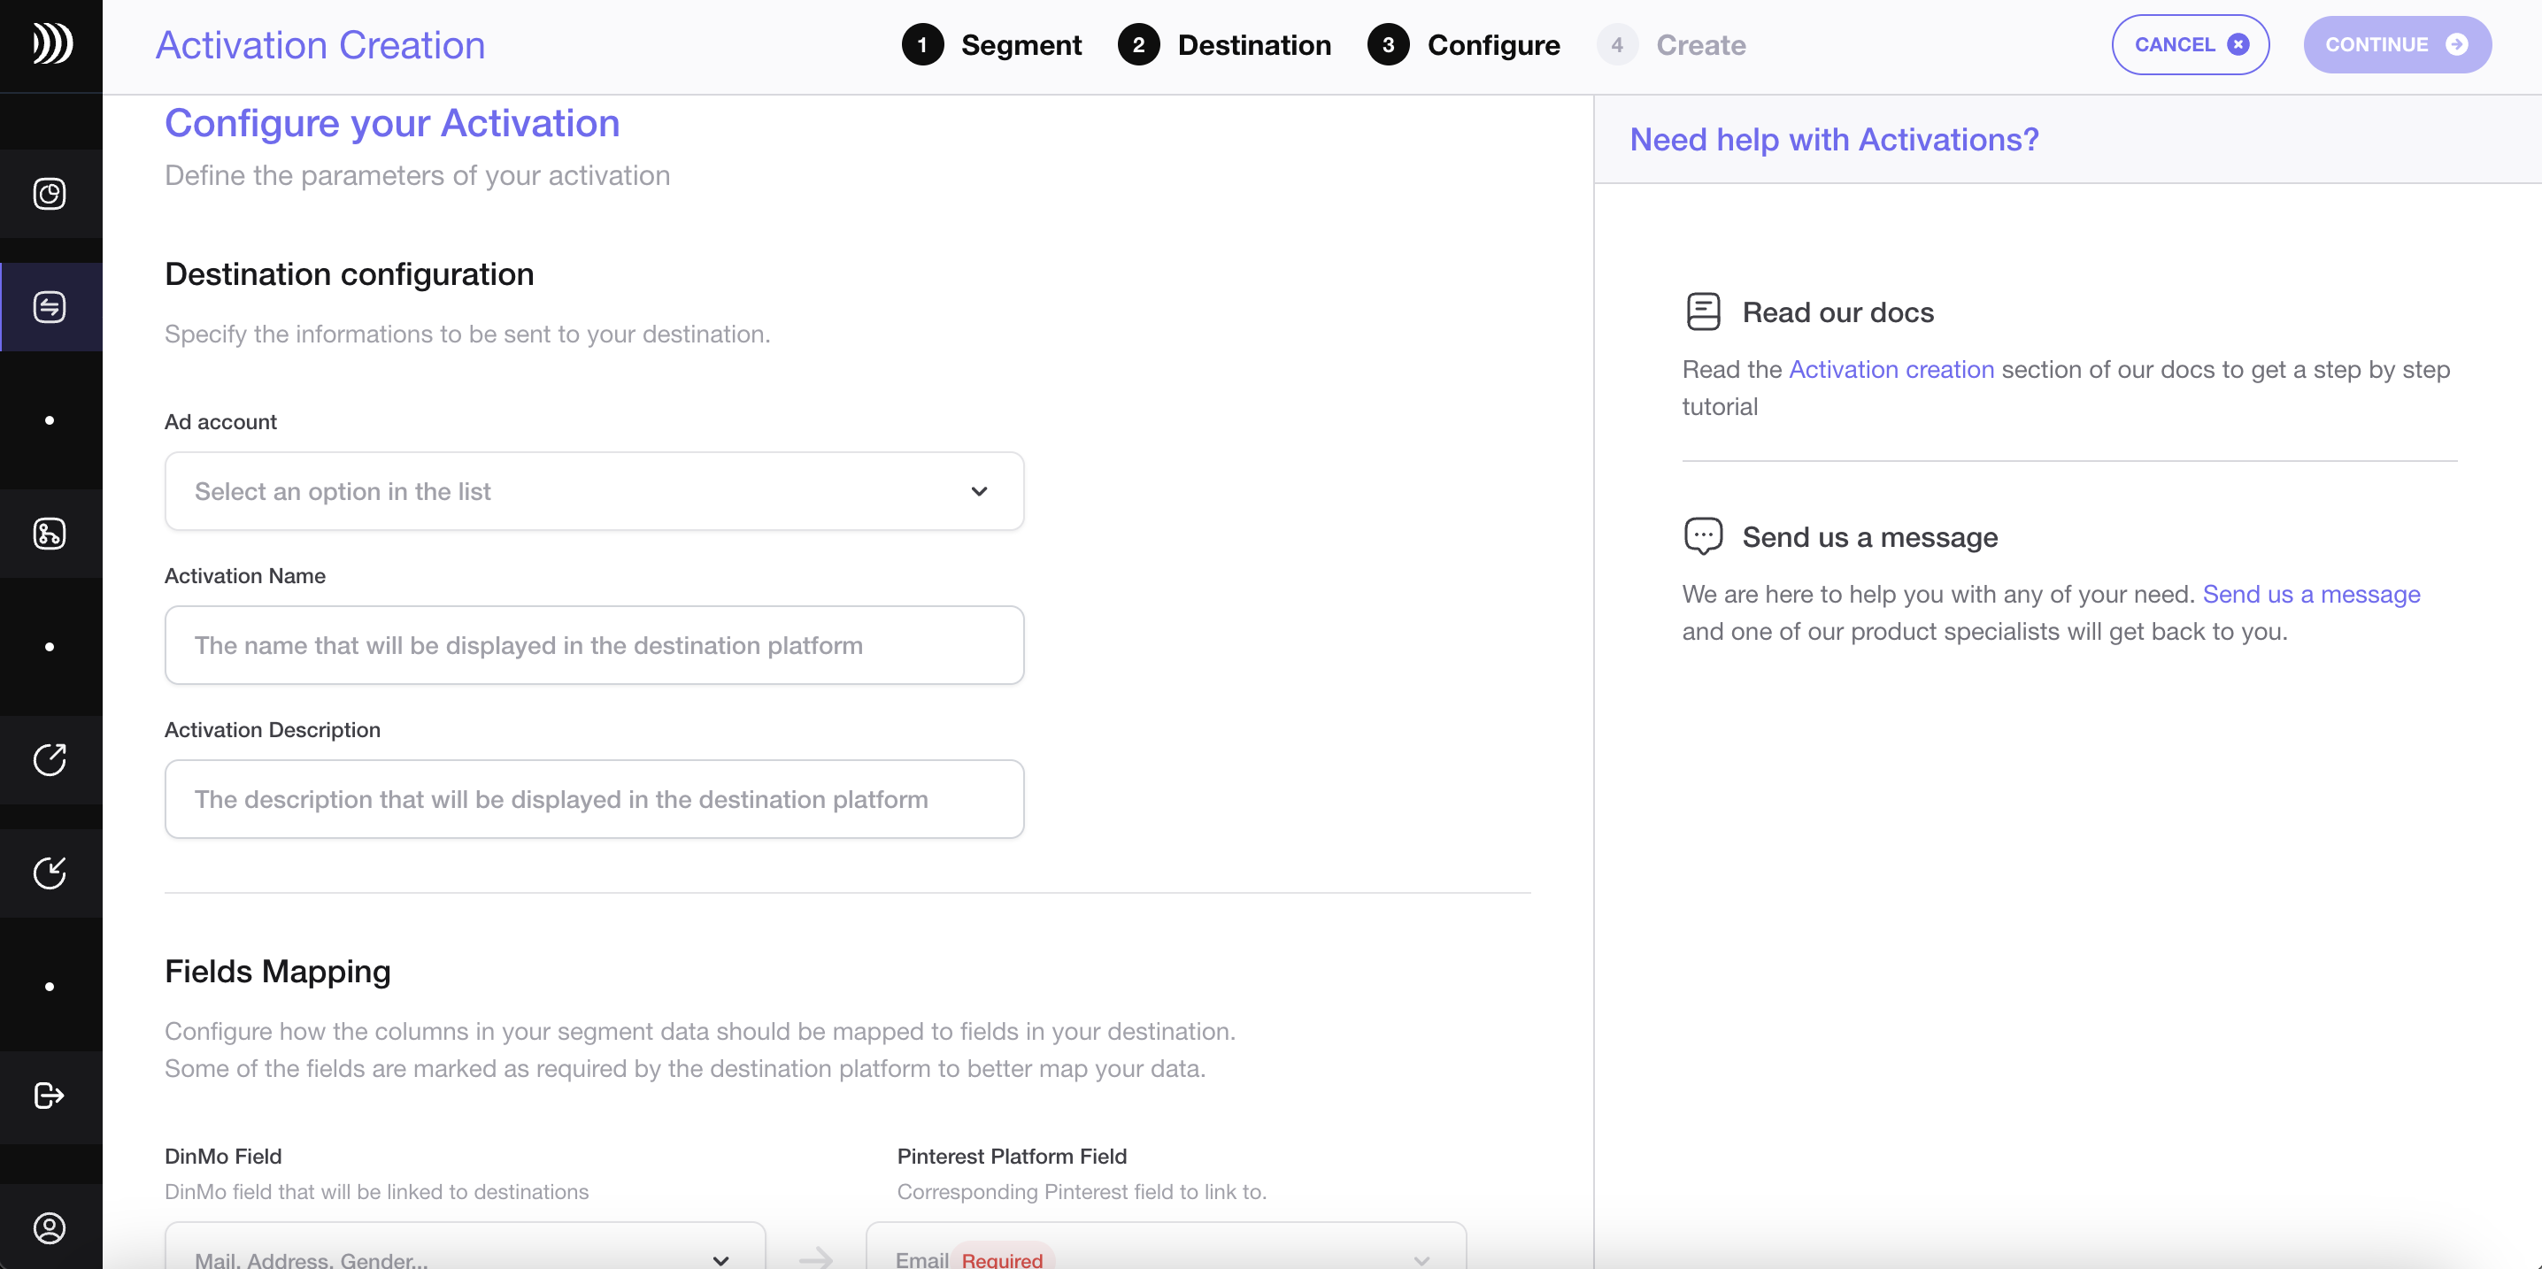Open the user profile sidebar icon
Image resolution: width=2542 pixels, height=1269 pixels.
click(x=50, y=1227)
